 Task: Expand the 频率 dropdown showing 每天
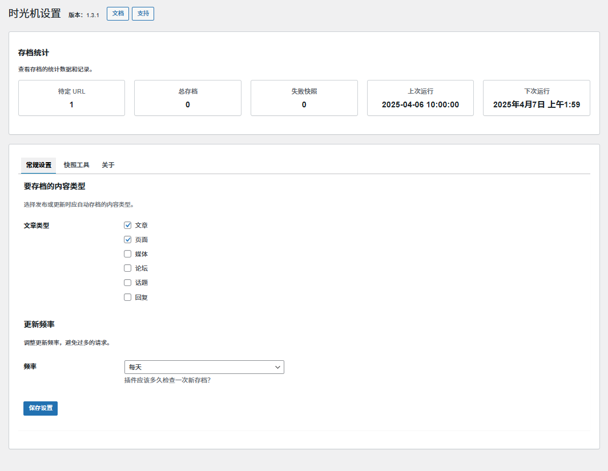[x=204, y=367]
